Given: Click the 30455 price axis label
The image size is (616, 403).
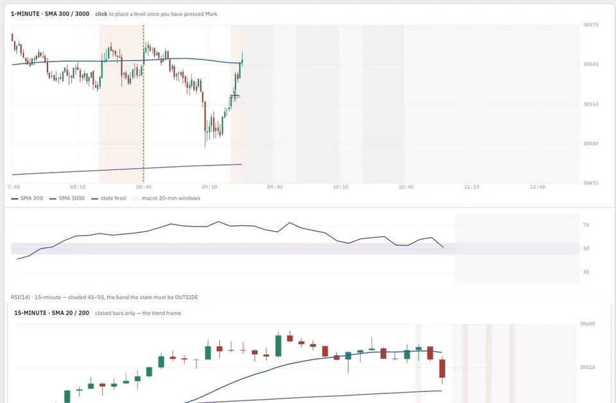Looking at the screenshot, I should pos(590,183).
